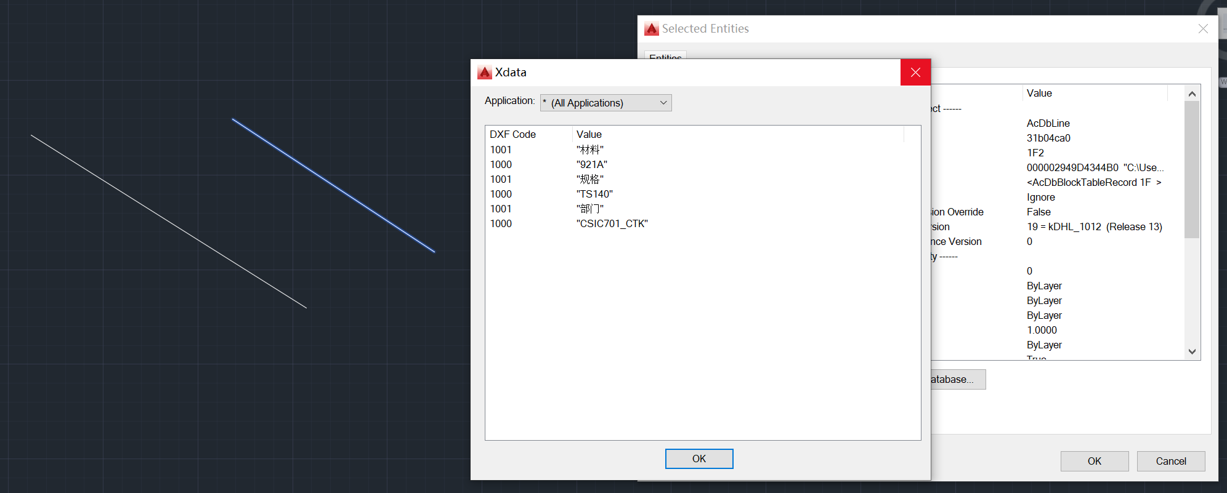Select the row with value "规格"
The image size is (1227, 493).
click(x=702, y=179)
